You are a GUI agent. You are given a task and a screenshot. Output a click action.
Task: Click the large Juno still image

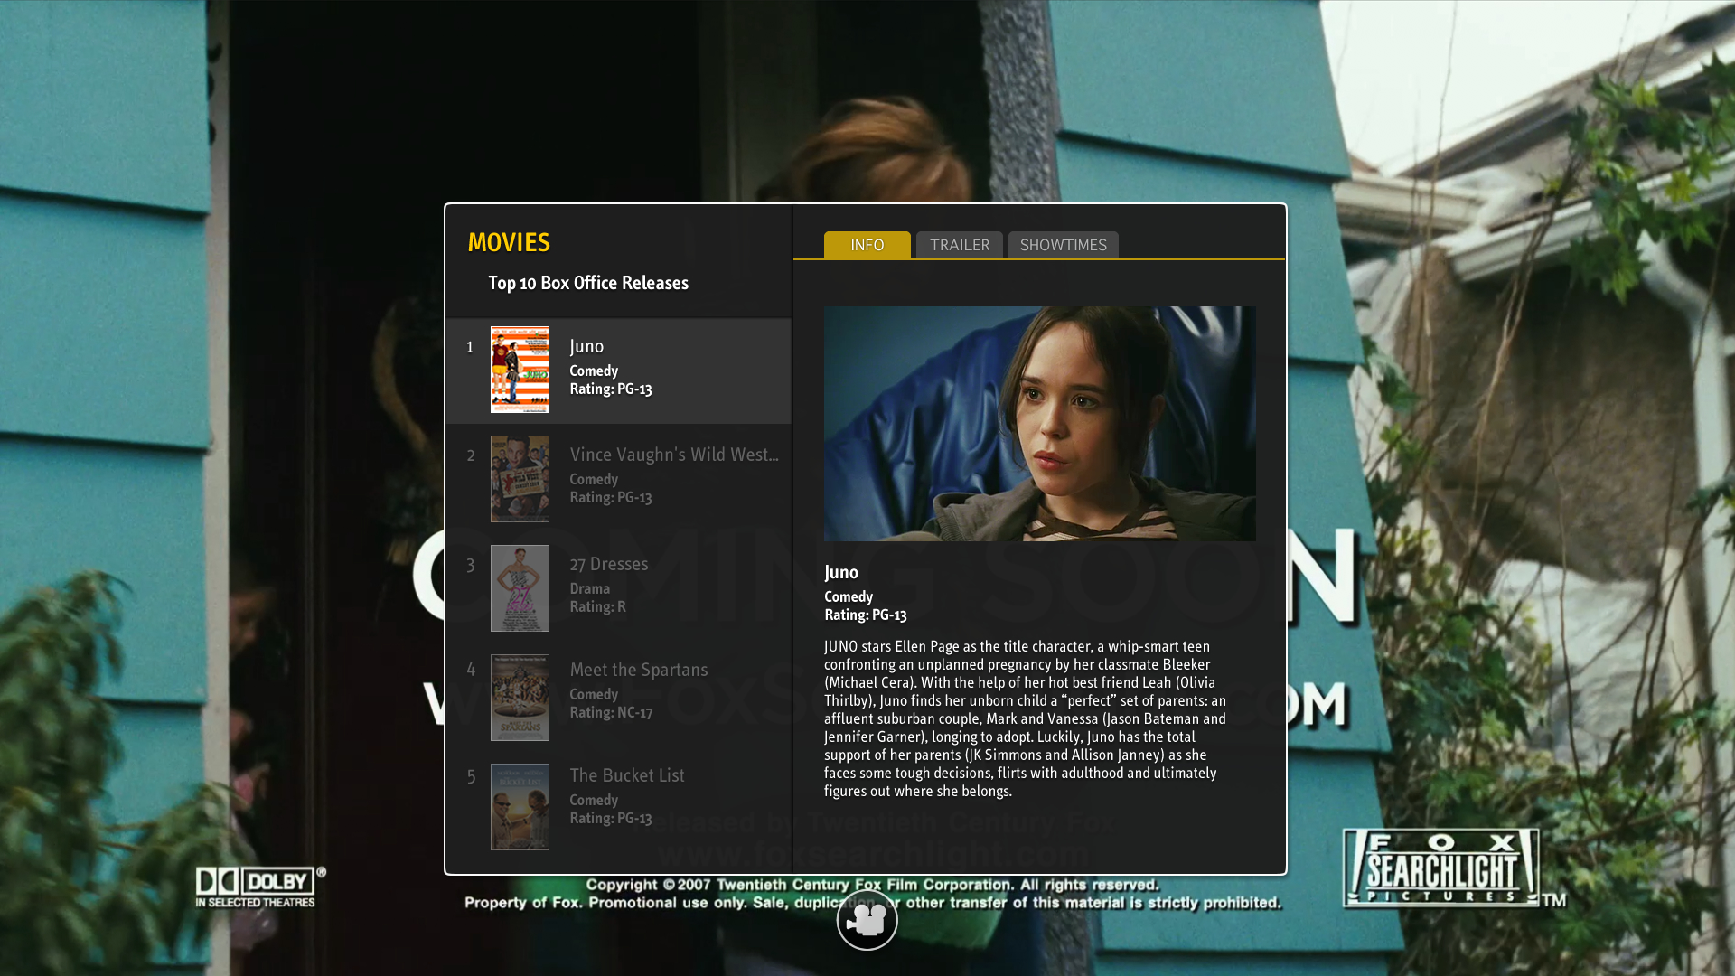click(1039, 424)
